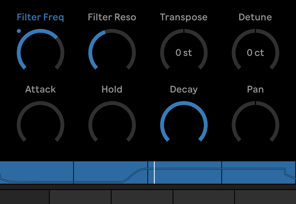Click the waveform slice containing the rising curve
296x204 pixels.
111,172
